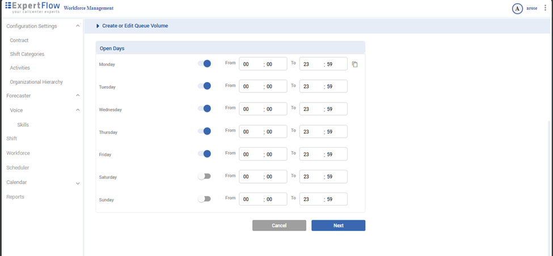Collapse the Forecaster menu group
This screenshot has height=256, width=553.
click(78, 96)
